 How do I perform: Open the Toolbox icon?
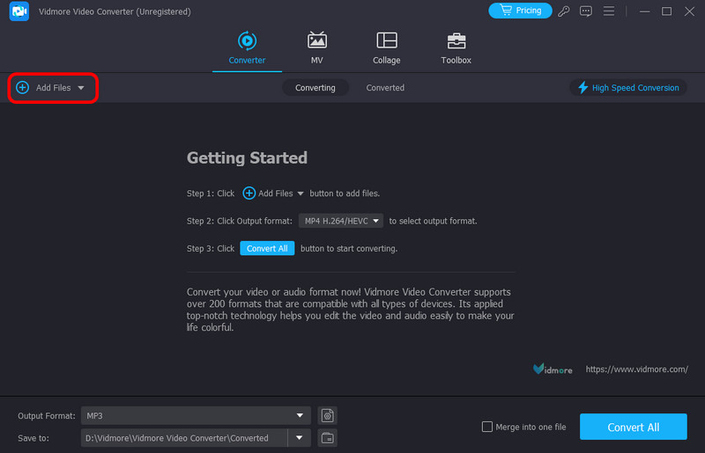coord(456,41)
